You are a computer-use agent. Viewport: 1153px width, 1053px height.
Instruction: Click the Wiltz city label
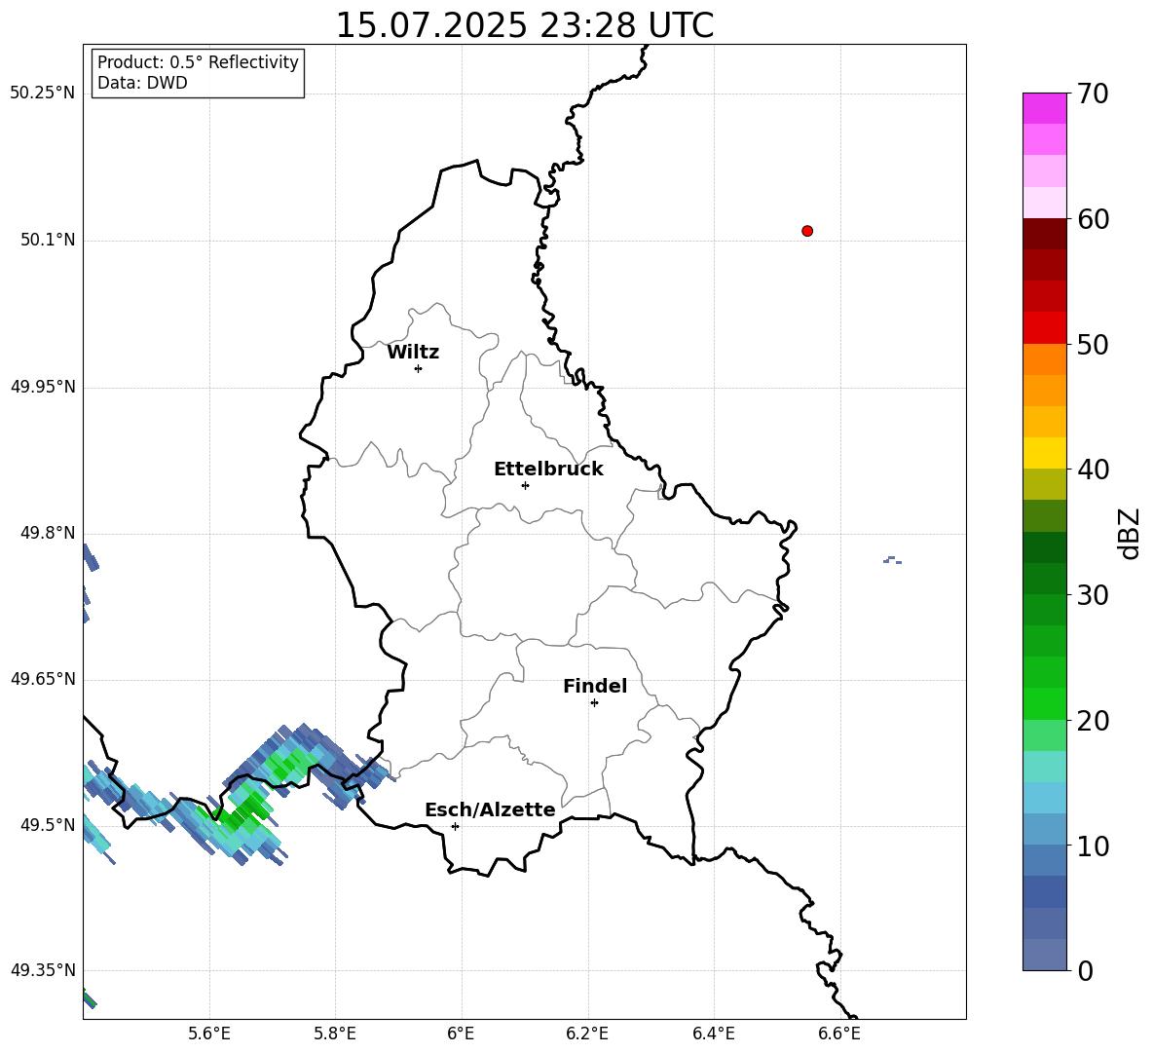pos(413,353)
